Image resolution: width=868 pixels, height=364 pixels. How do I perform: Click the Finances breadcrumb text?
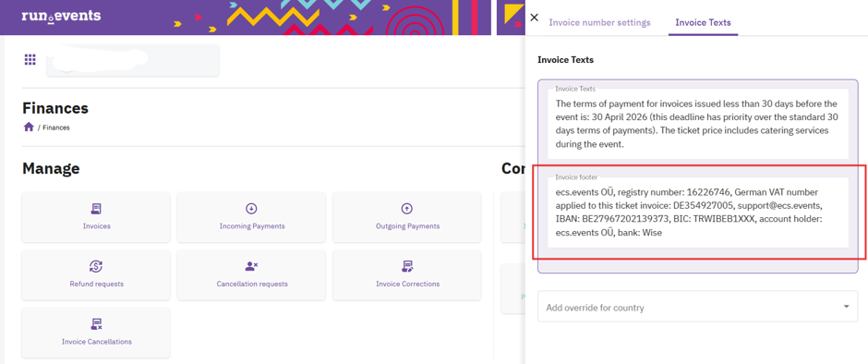pos(56,127)
